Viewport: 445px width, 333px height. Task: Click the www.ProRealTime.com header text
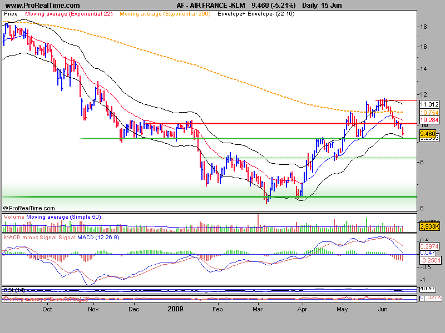(x=43, y=6)
